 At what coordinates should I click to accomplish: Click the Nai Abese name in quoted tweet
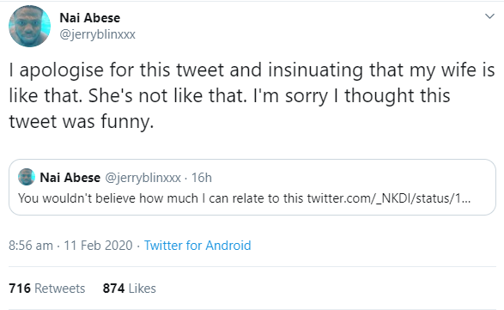[x=70, y=178]
